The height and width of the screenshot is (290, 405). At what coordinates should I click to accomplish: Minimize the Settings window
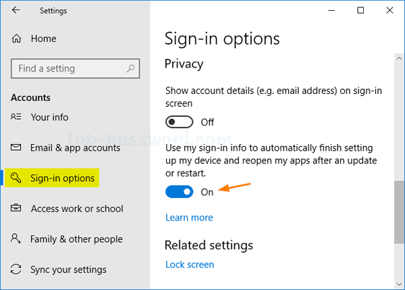coord(331,10)
